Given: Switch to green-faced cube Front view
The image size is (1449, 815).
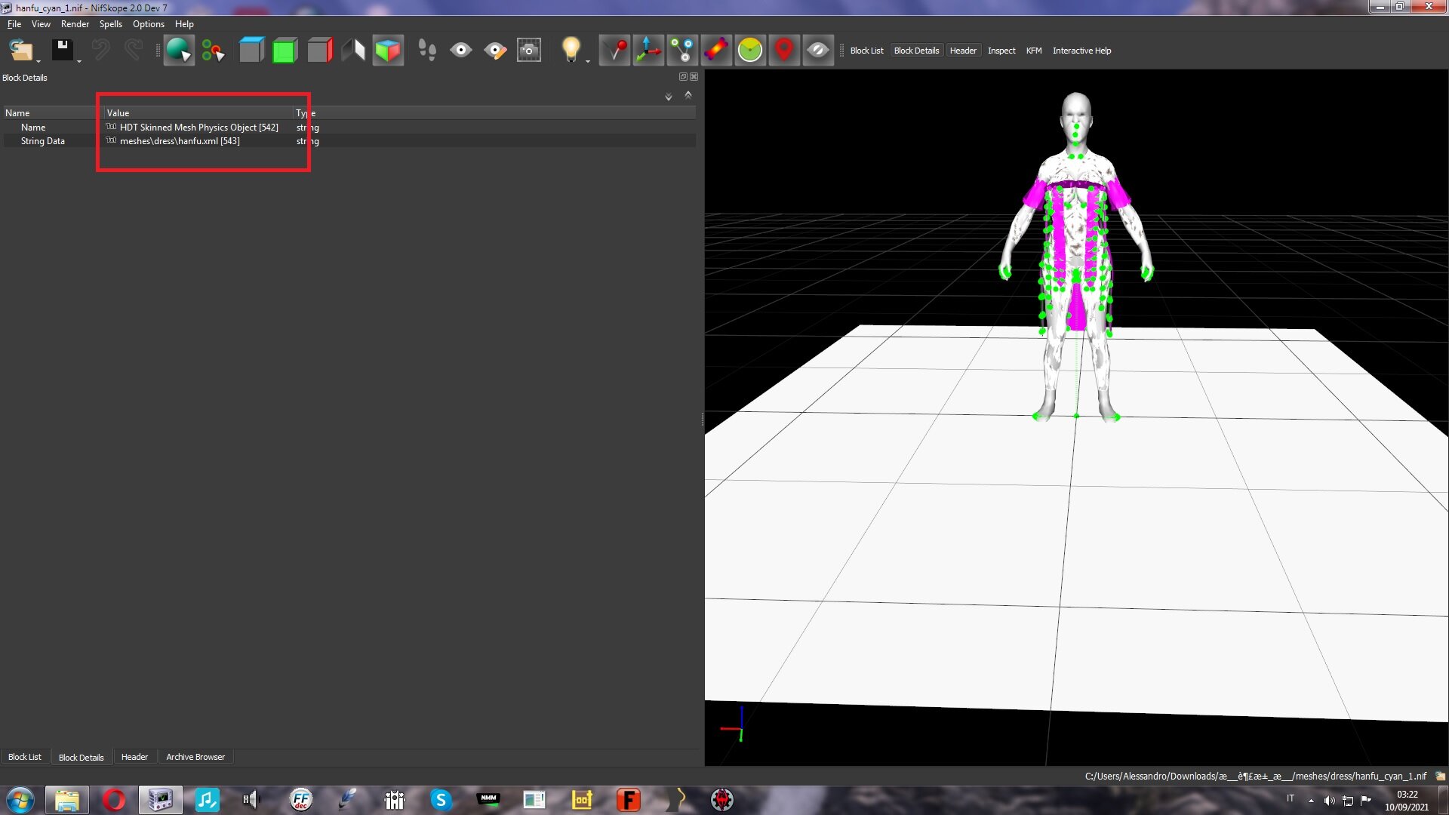Looking at the screenshot, I should click(x=285, y=51).
